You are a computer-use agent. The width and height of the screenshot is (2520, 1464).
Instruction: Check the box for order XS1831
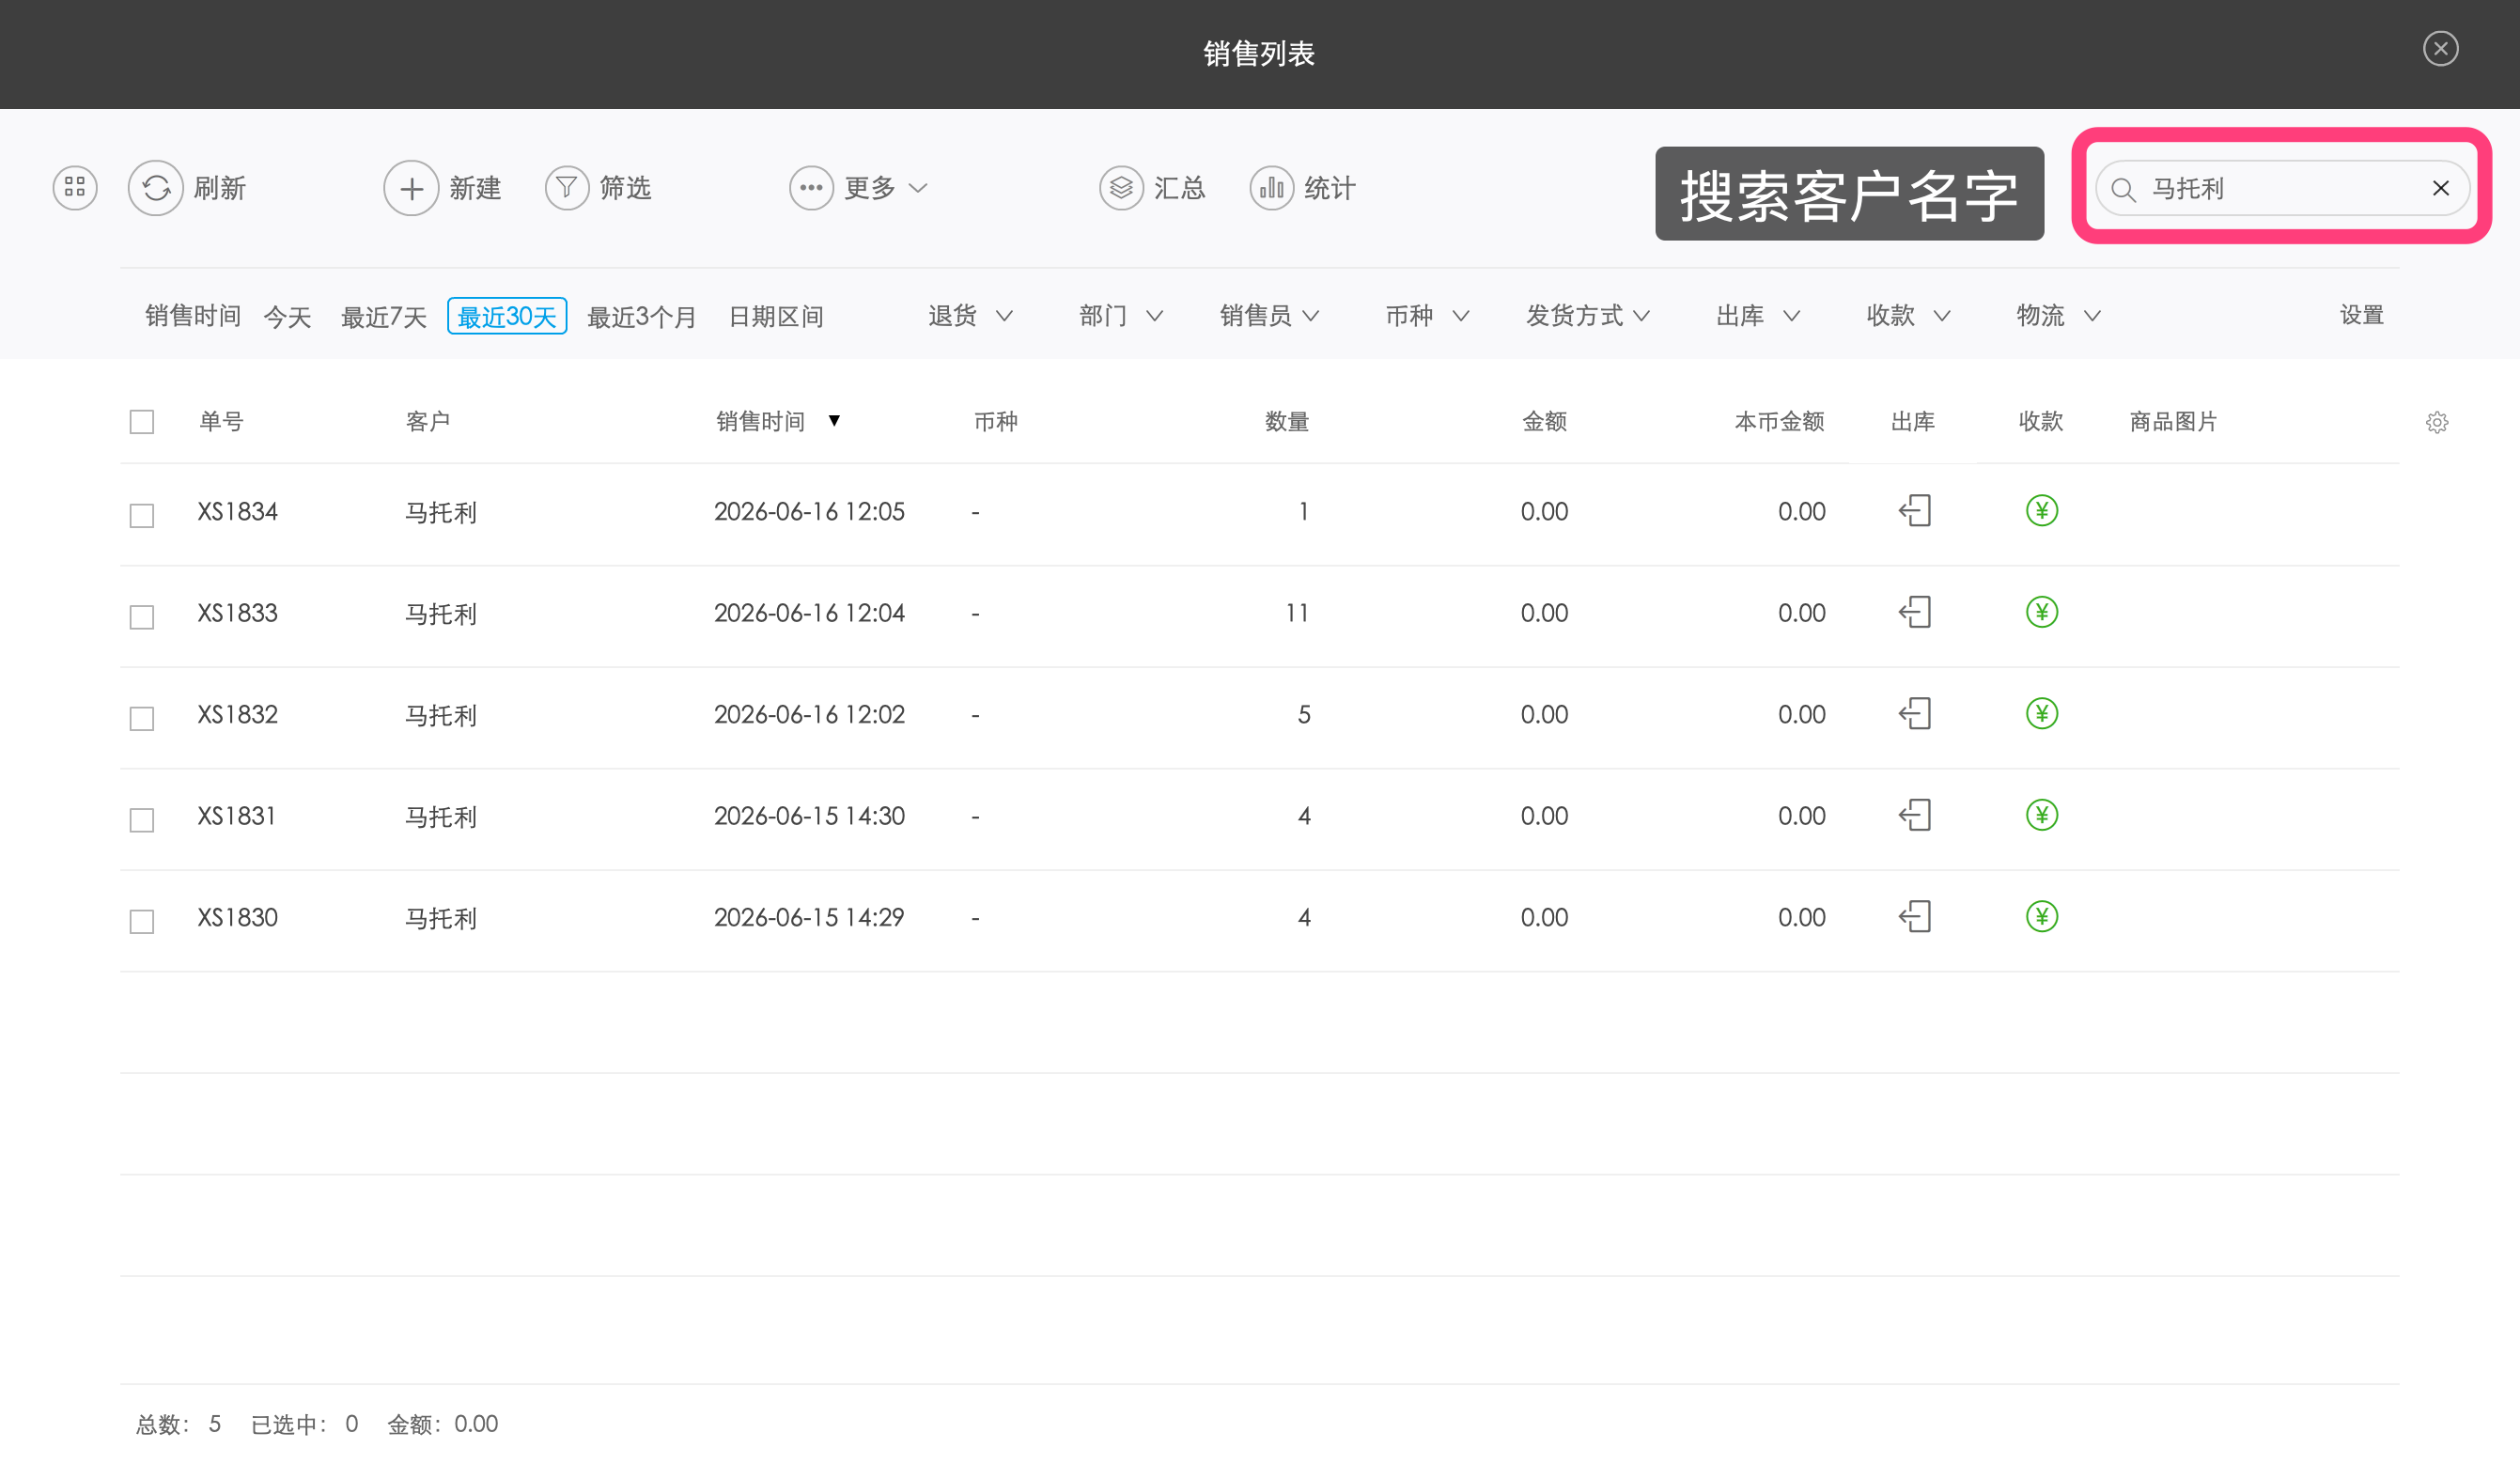tap(142, 820)
